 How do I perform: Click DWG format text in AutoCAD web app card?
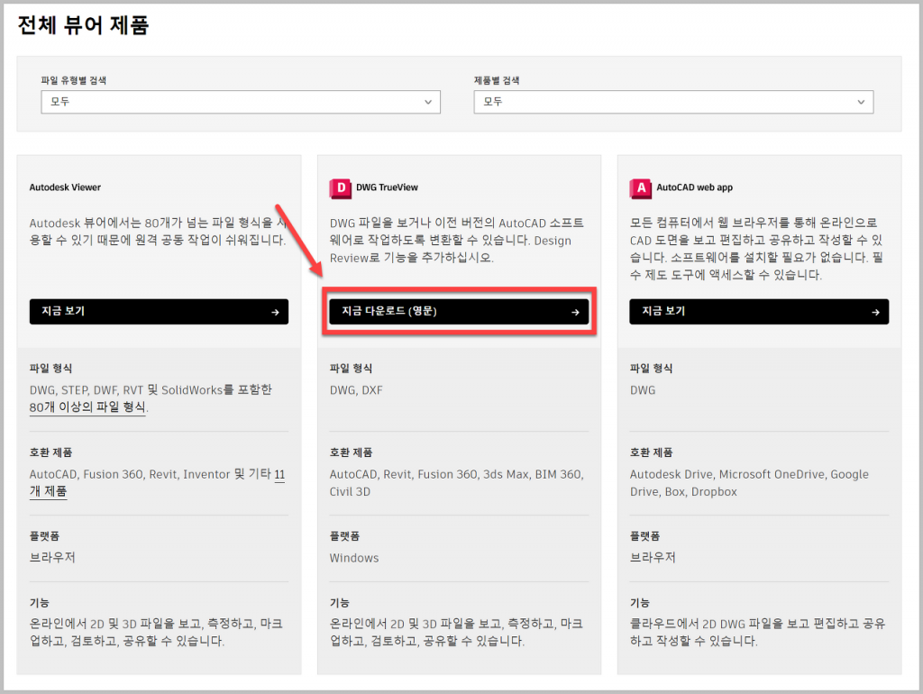pyautogui.click(x=643, y=390)
